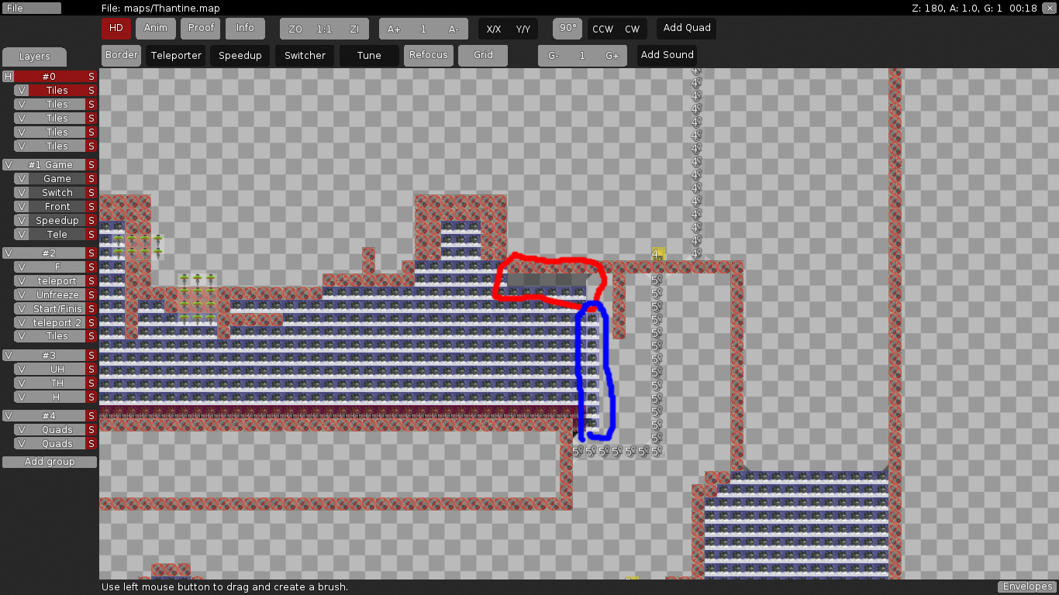Increase grid size with G+
Viewport: 1059px width, 595px height.
[x=612, y=56]
